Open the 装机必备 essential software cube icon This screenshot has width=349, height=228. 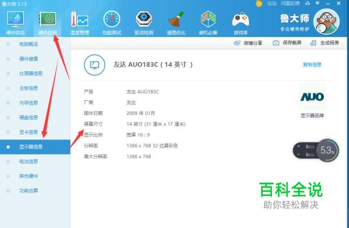[x=208, y=23]
